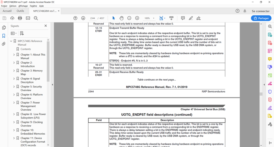Expand Chapter 5: Security Overview bookmark

pos(14,86)
